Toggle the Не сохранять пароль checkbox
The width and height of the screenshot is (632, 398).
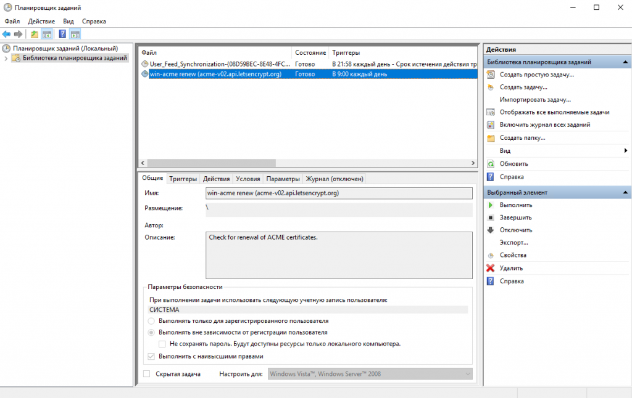(x=162, y=344)
